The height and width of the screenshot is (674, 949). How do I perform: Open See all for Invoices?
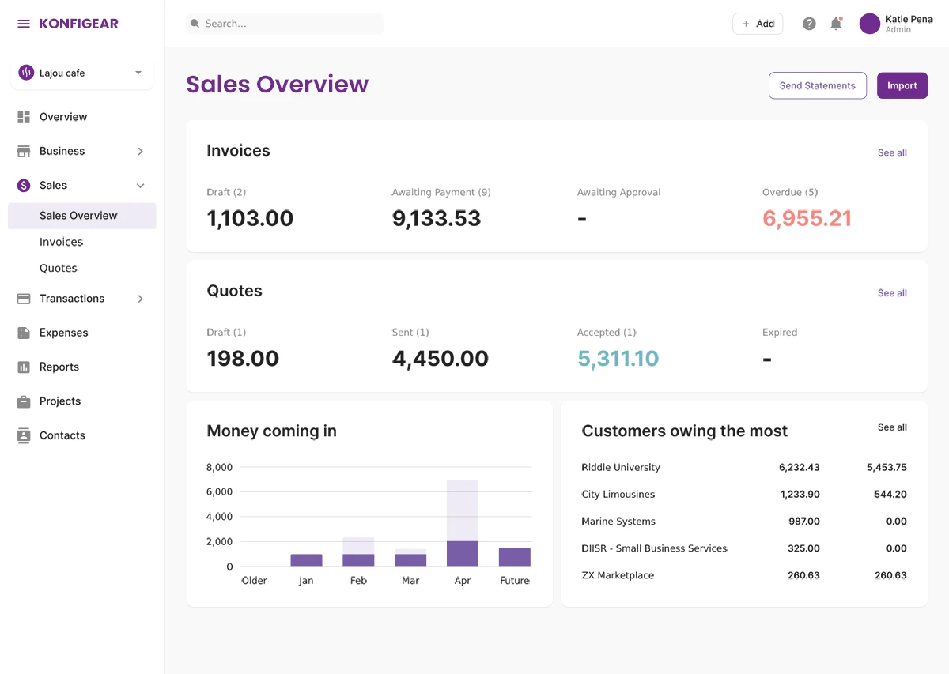pyautogui.click(x=891, y=152)
